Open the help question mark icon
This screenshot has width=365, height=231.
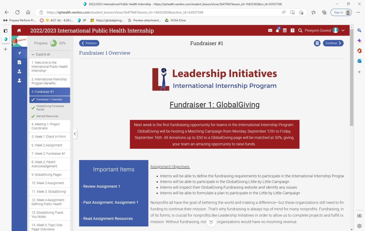click(x=292, y=30)
